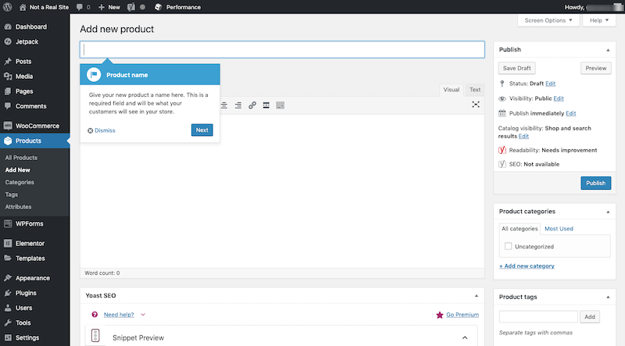Click the WordPress logo in admin bar
This screenshot has width=625, height=346.
8,6
